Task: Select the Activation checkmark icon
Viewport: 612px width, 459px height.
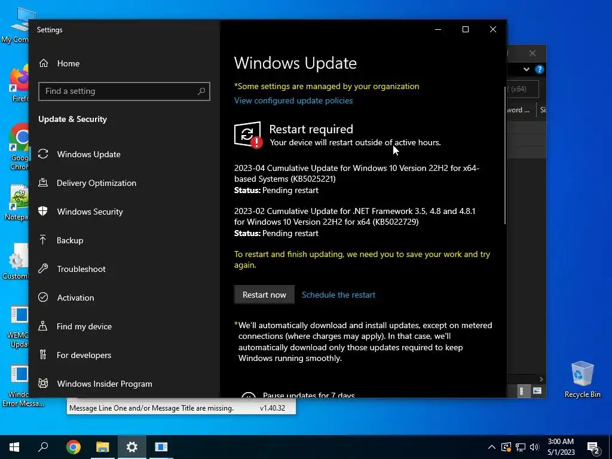Action: click(x=43, y=298)
